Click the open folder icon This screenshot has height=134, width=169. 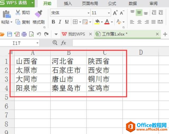pyautogui.click(x=2, y=34)
